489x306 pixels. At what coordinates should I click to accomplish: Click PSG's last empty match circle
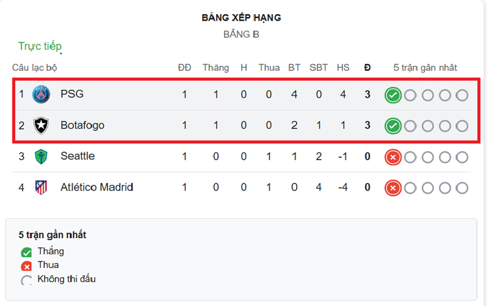click(462, 95)
